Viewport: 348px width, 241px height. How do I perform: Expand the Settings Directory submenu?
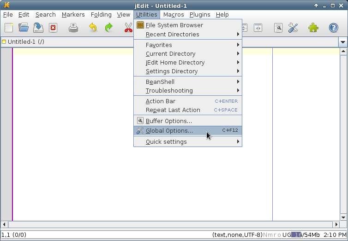[187, 71]
